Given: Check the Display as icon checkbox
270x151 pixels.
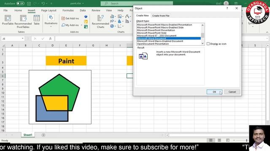Looking at the screenshot, I should 208,44.
